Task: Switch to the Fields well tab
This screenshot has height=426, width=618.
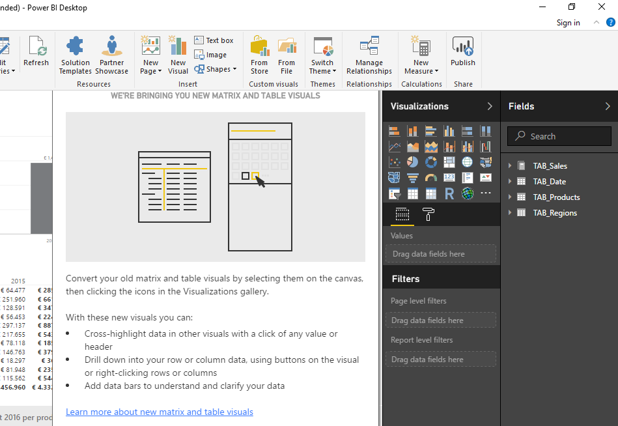Action: tap(402, 215)
